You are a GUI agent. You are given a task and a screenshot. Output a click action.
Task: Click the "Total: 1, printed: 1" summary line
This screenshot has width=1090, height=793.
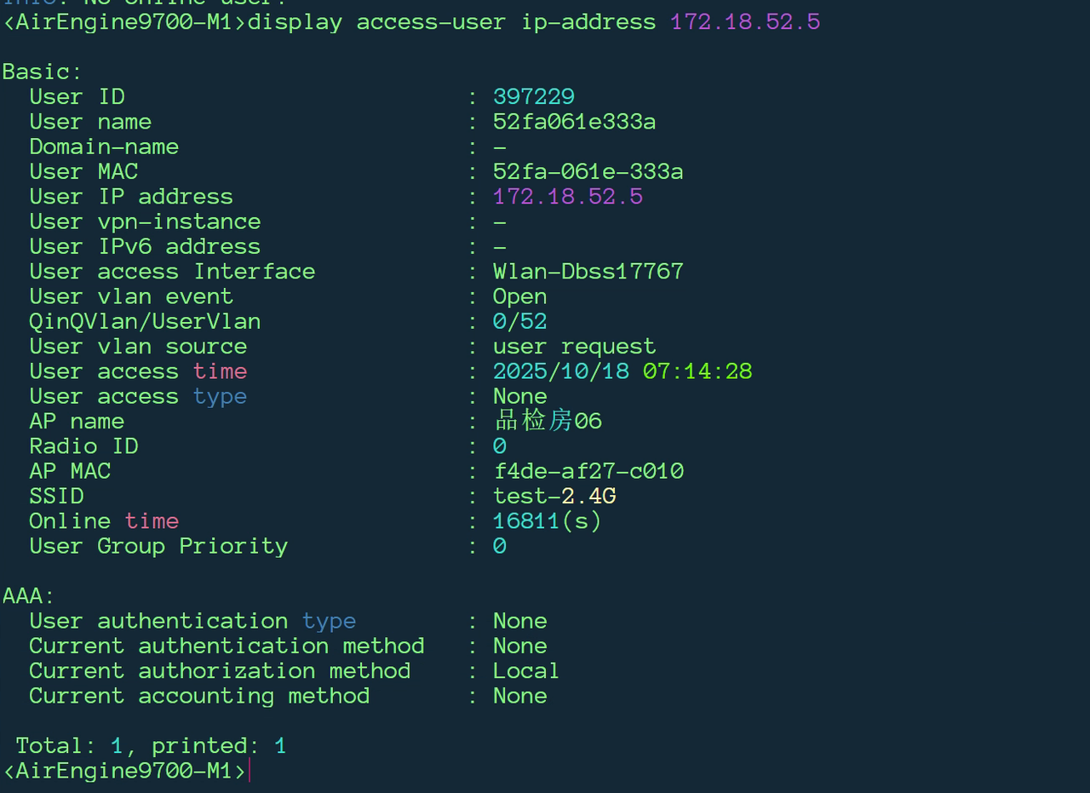(151, 746)
